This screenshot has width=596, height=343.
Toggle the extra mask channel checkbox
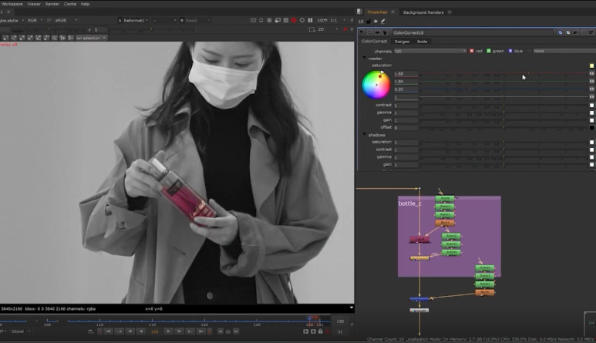(x=529, y=51)
